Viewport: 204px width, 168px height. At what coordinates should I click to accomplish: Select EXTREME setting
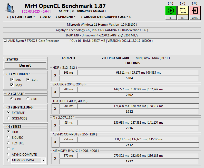coord(8,112)
